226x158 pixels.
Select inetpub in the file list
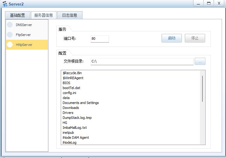click(x=68, y=133)
